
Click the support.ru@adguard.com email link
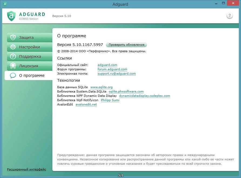click(x=117, y=74)
